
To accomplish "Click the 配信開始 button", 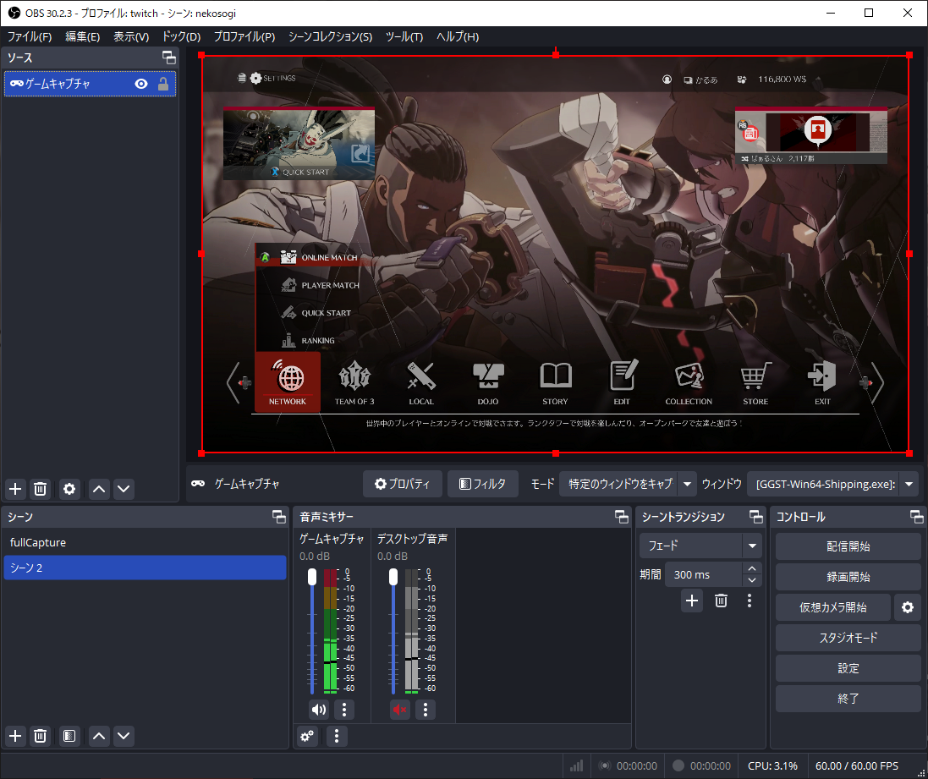I will (848, 546).
